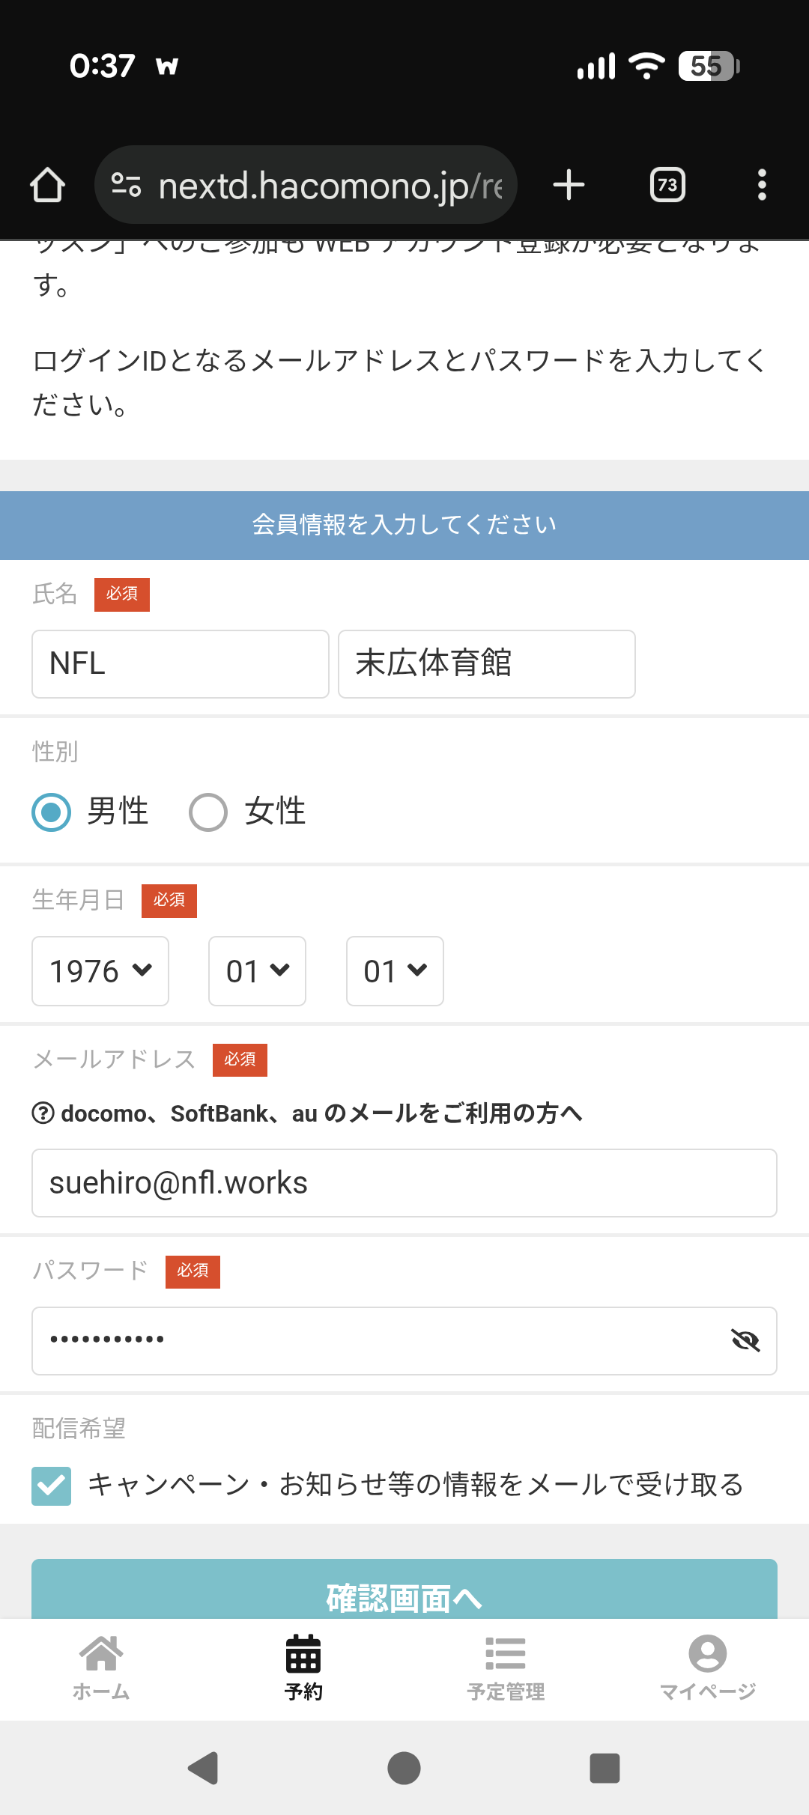Switch to the 予定管理 tab
This screenshot has height=1815, width=809.
(506, 1668)
